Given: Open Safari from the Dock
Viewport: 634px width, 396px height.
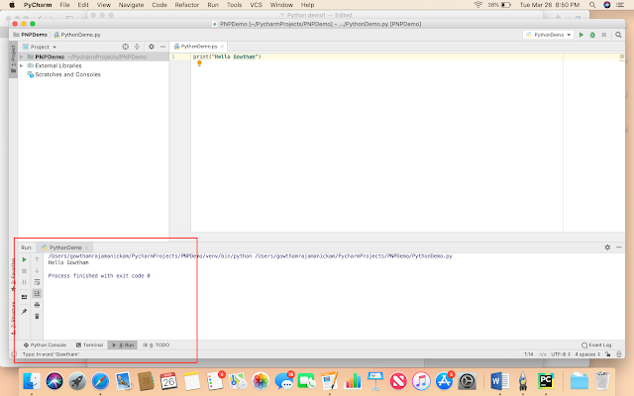Looking at the screenshot, I should click(x=100, y=381).
